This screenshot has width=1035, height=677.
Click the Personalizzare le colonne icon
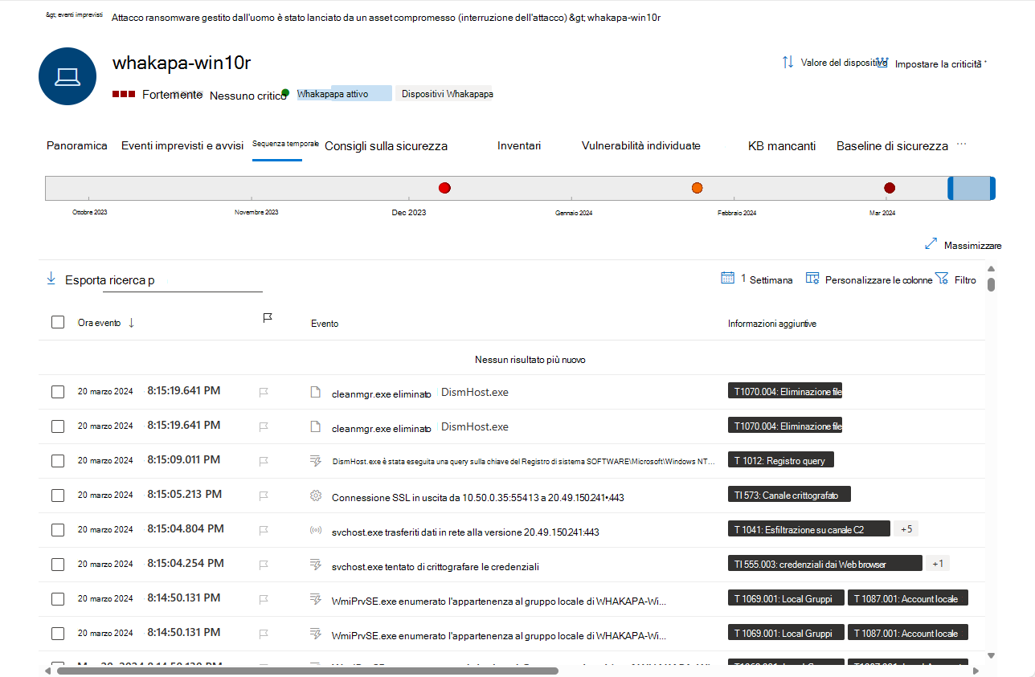click(x=812, y=279)
